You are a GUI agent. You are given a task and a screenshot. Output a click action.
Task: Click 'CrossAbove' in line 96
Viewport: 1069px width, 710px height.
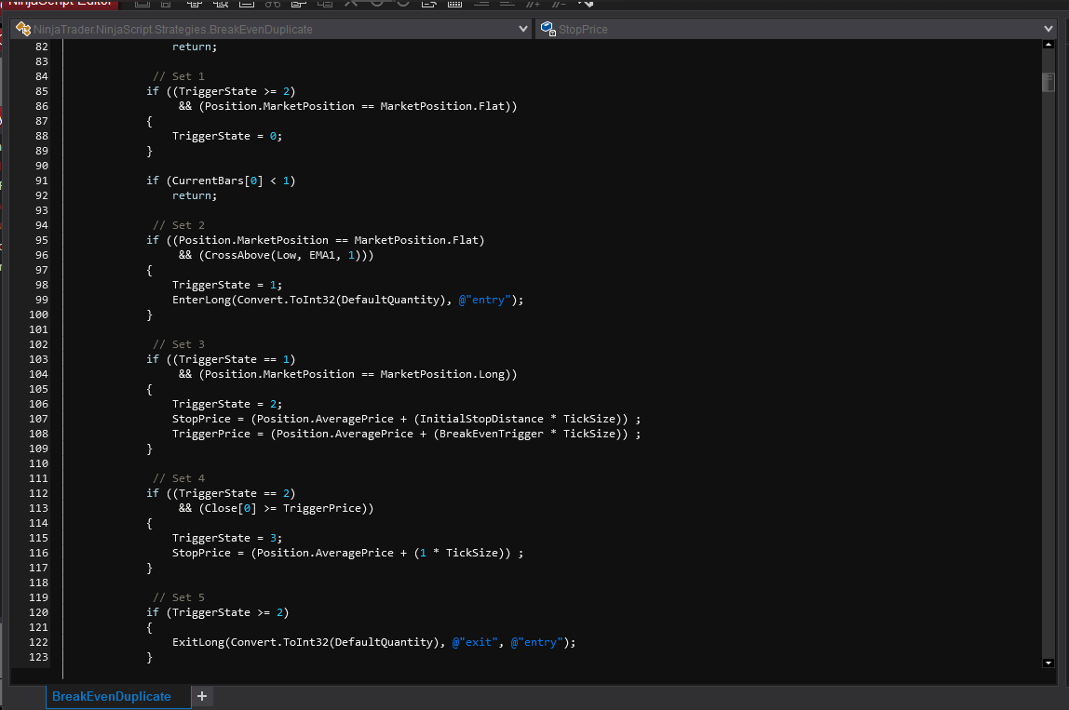click(x=237, y=255)
